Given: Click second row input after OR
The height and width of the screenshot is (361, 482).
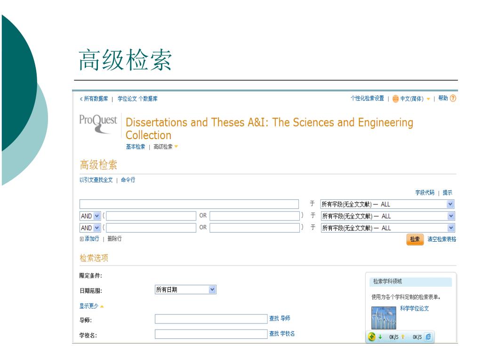Looking at the screenshot, I should (x=255, y=216).
